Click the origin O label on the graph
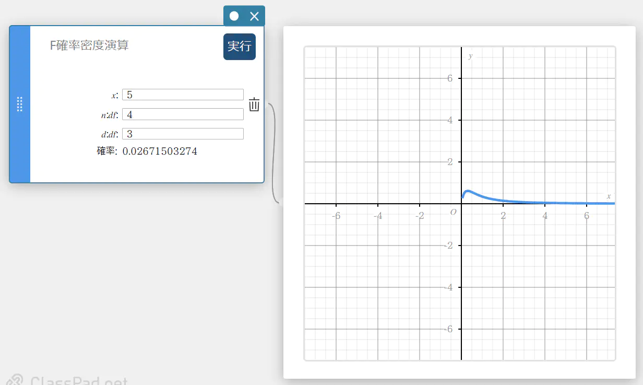Screen dimensions: 643x385 click(453, 212)
